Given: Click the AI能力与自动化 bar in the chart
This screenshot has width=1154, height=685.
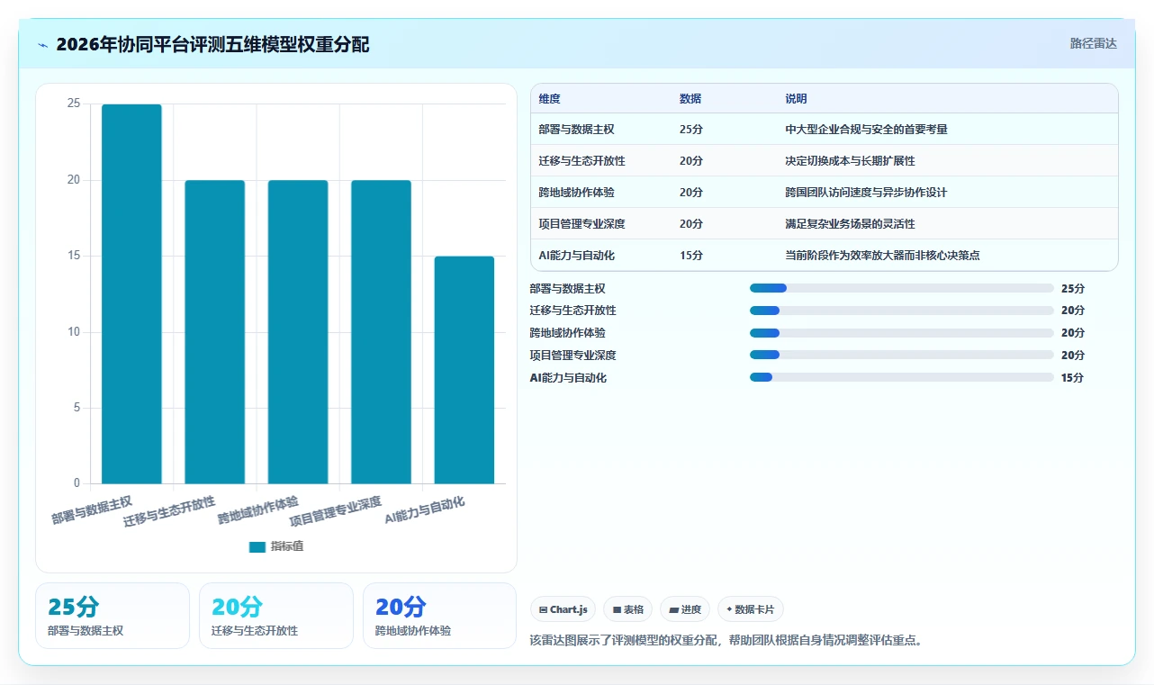Looking at the screenshot, I should pyautogui.click(x=464, y=370).
